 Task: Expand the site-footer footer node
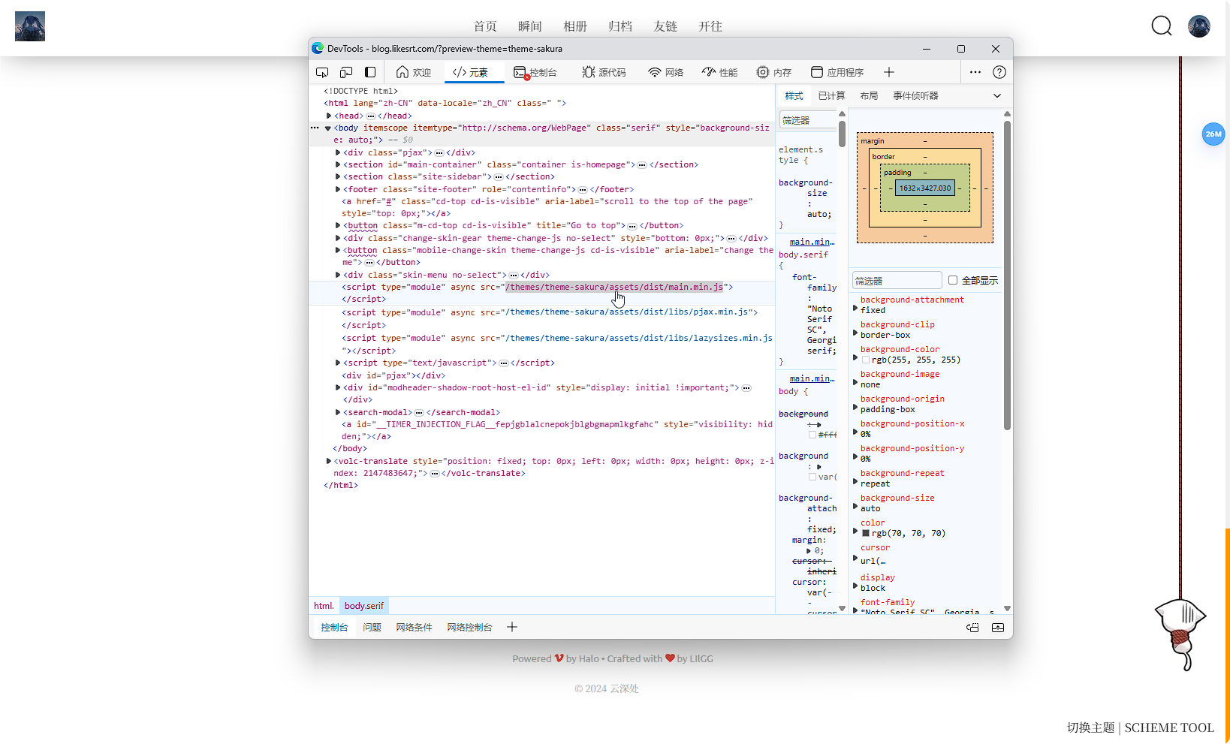point(338,189)
